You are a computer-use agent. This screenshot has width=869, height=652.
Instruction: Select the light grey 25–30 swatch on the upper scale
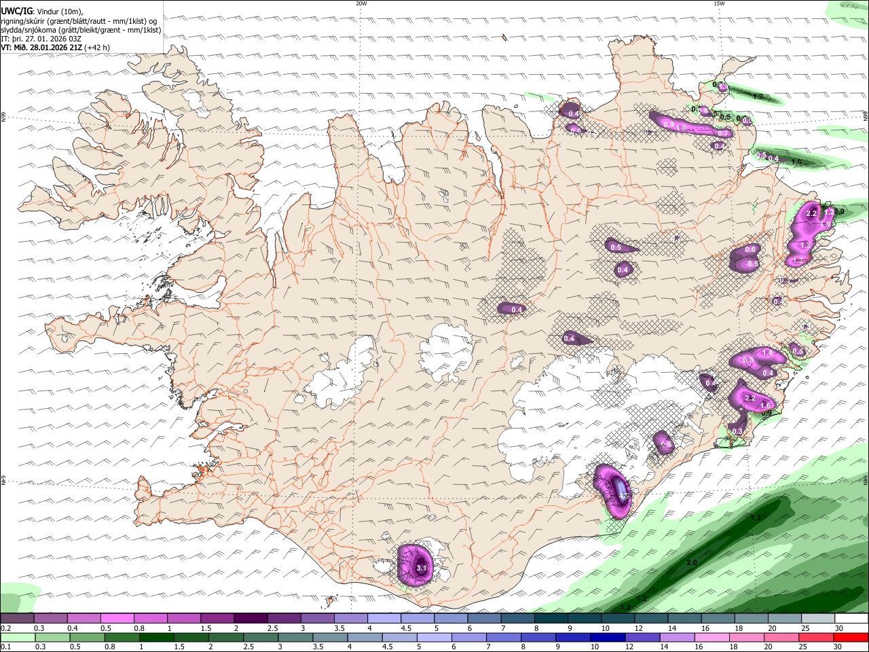tap(818, 618)
